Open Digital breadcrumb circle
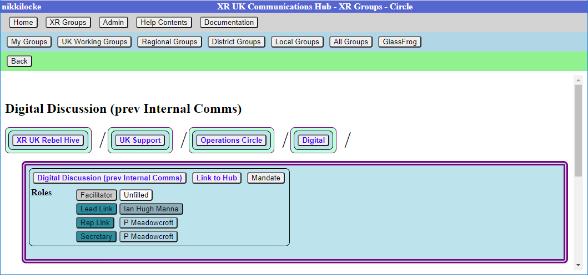This screenshot has height=275, width=588. coord(314,141)
